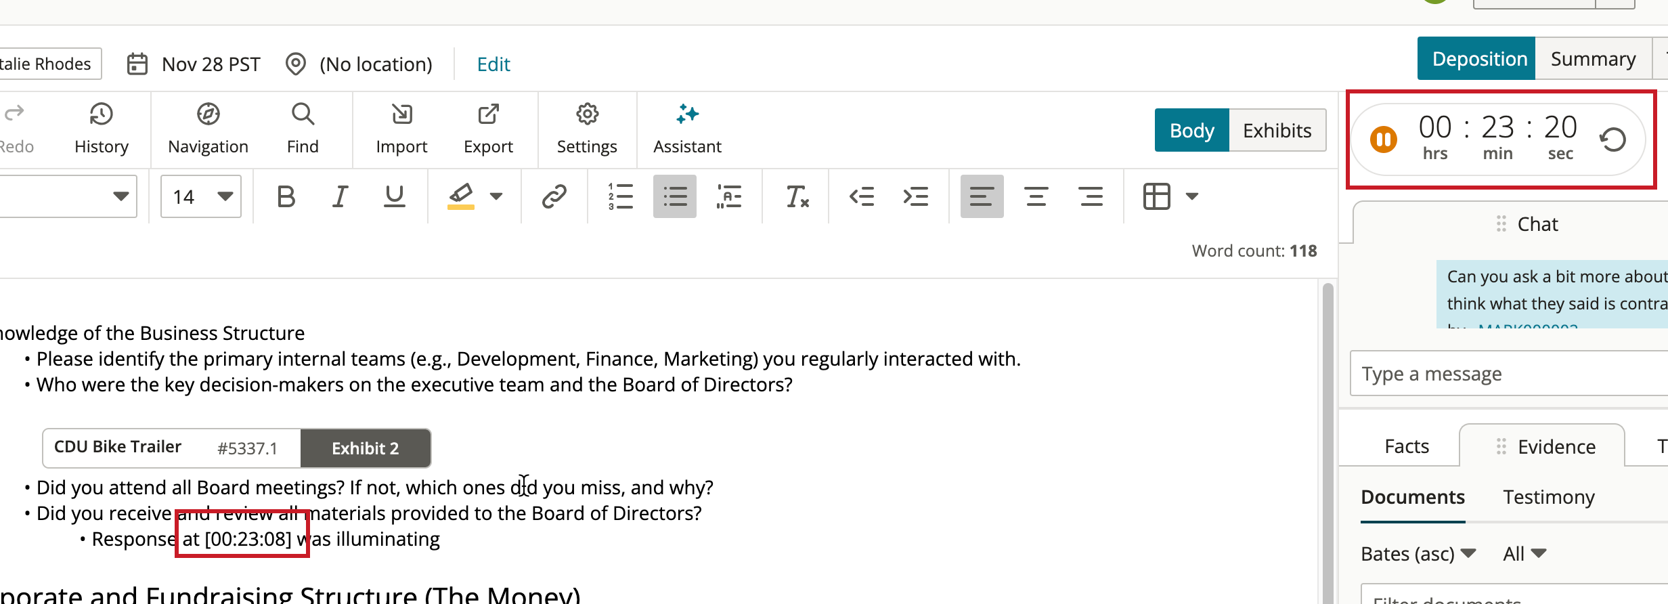
Task: Toggle the bulleted list button
Action: [x=675, y=197]
